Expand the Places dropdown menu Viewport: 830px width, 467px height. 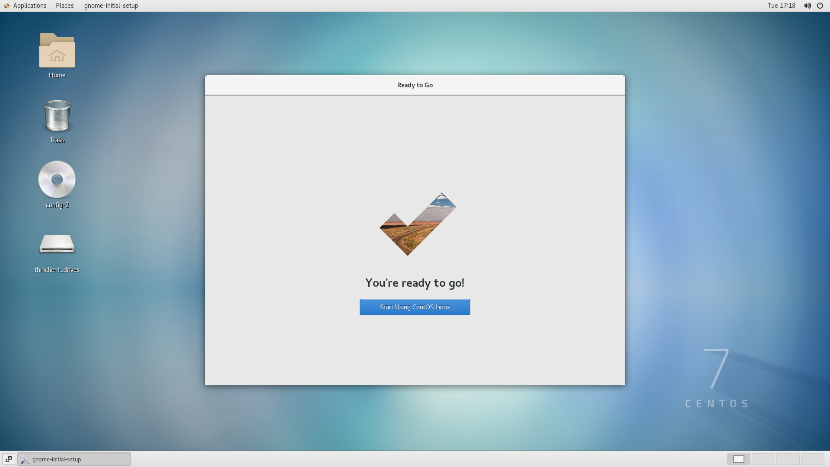(x=64, y=5)
